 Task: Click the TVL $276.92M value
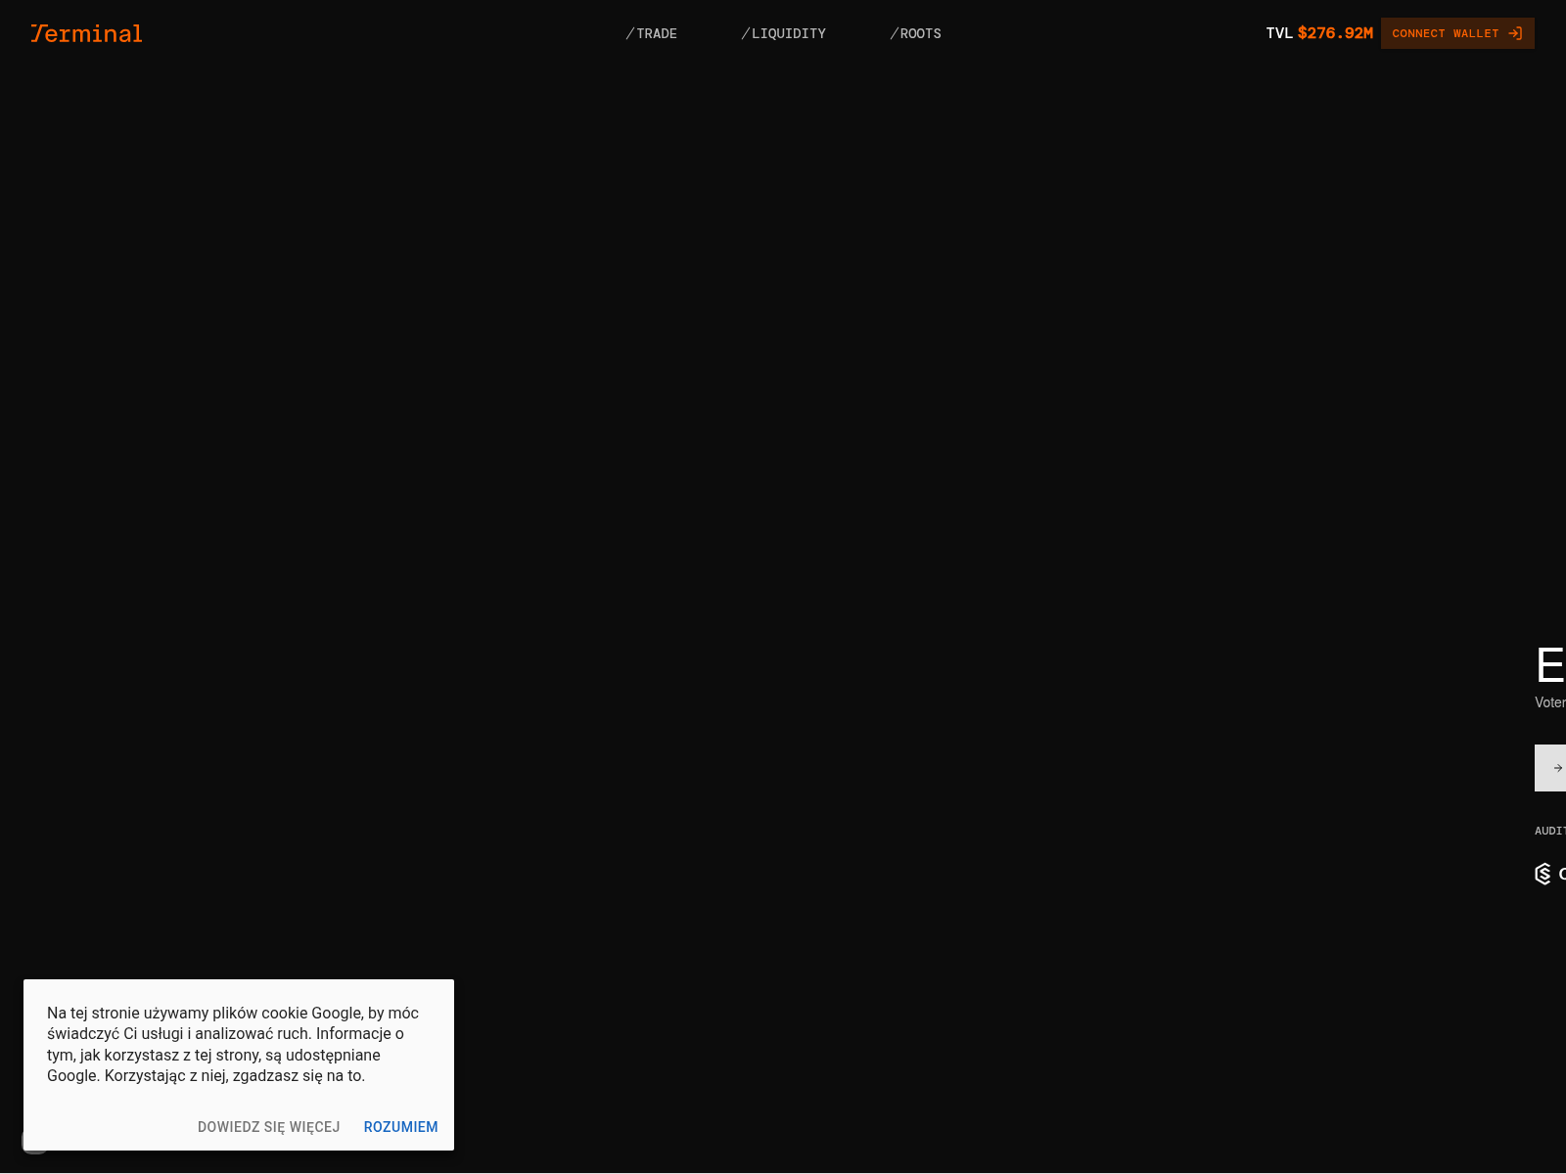1319,33
